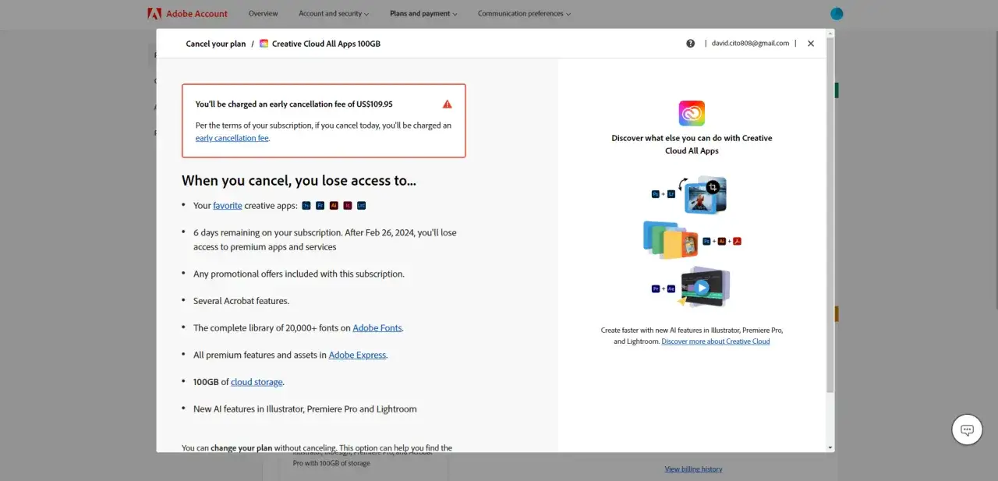998x481 pixels.
Task: Click the large Creative Cloud rainbow logo
Action: [x=692, y=114]
